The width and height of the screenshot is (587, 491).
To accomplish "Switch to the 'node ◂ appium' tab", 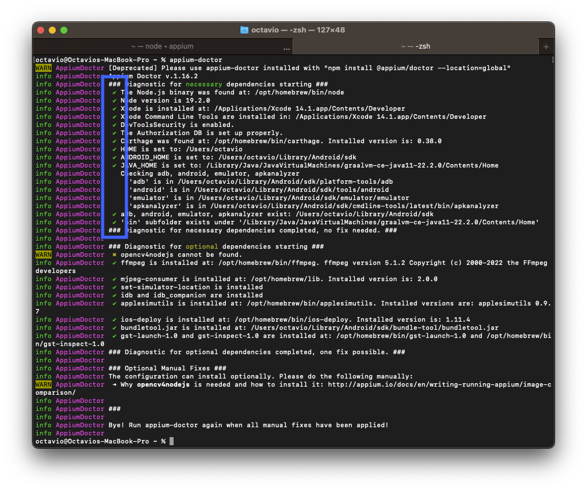I will point(162,46).
